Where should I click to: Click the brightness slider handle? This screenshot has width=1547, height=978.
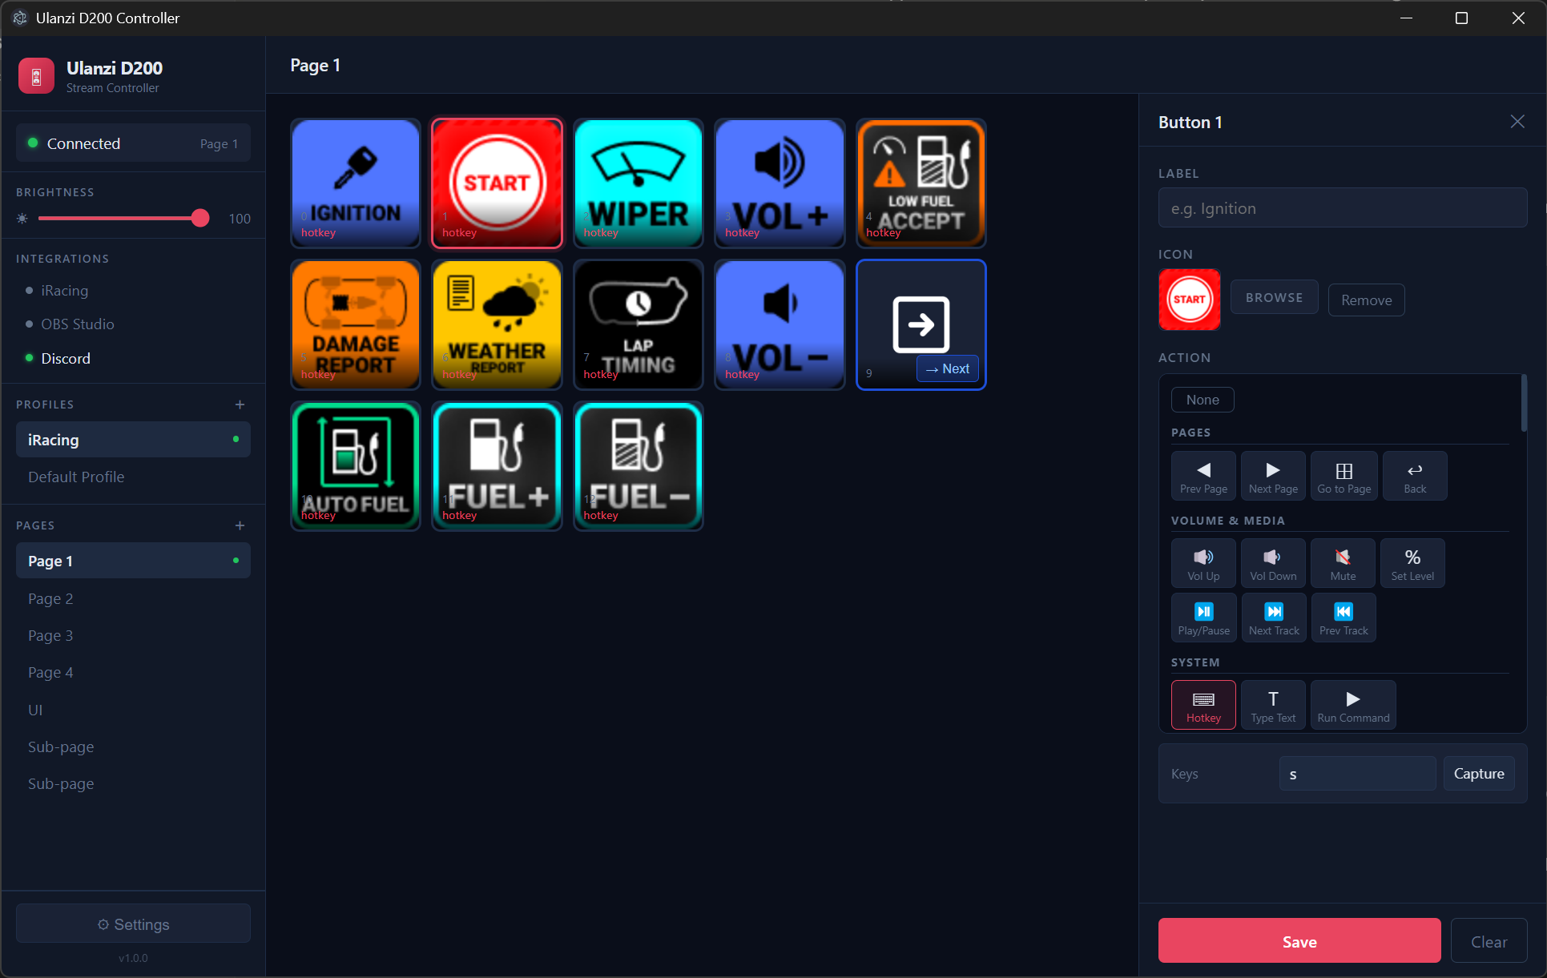pyautogui.click(x=200, y=218)
